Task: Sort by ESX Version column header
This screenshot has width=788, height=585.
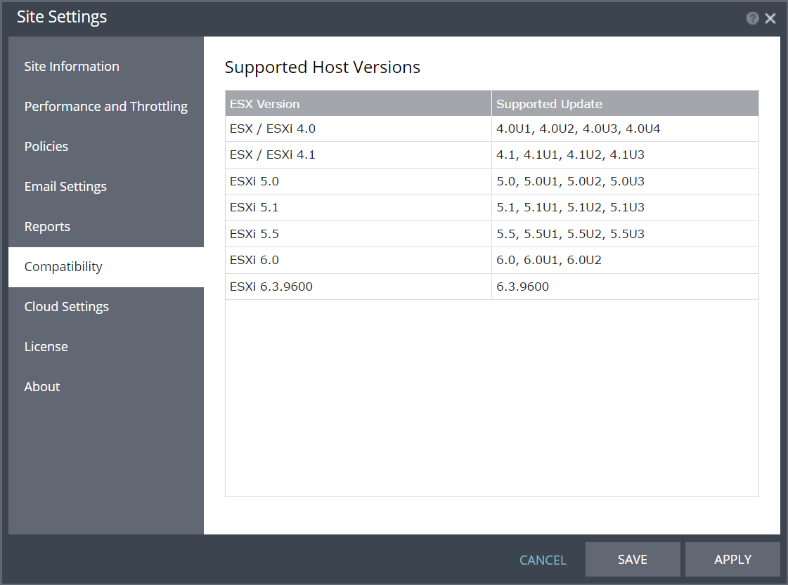Action: [359, 103]
